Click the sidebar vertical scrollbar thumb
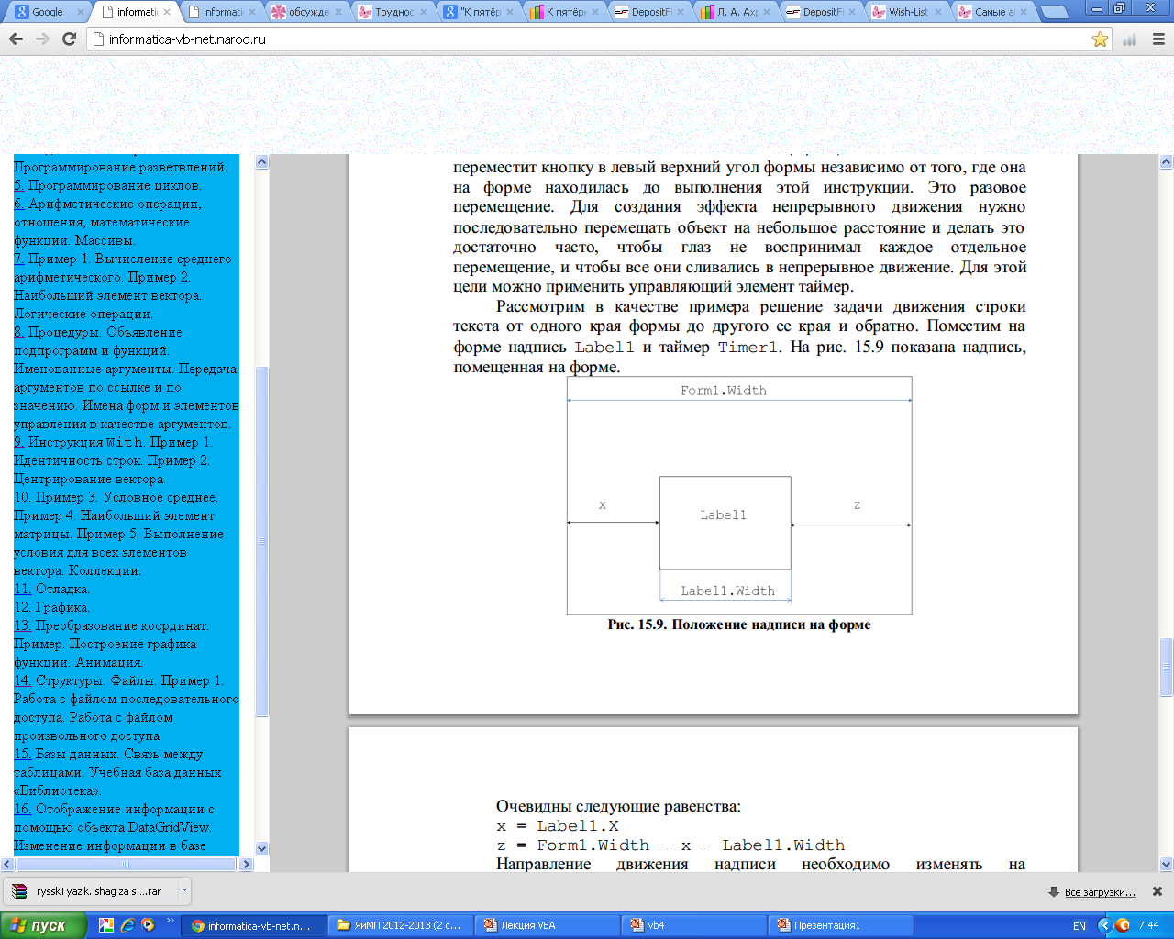Screen dimensions: 1174x939 click(x=261, y=541)
